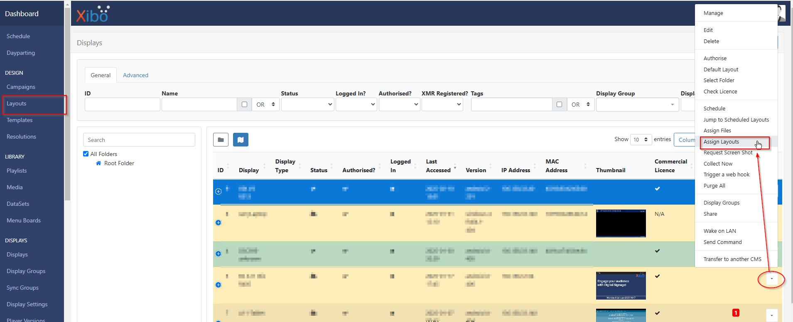Open the Logged In? filter dropdown
This screenshot has height=322, width=793.
(x=356, y=105)
